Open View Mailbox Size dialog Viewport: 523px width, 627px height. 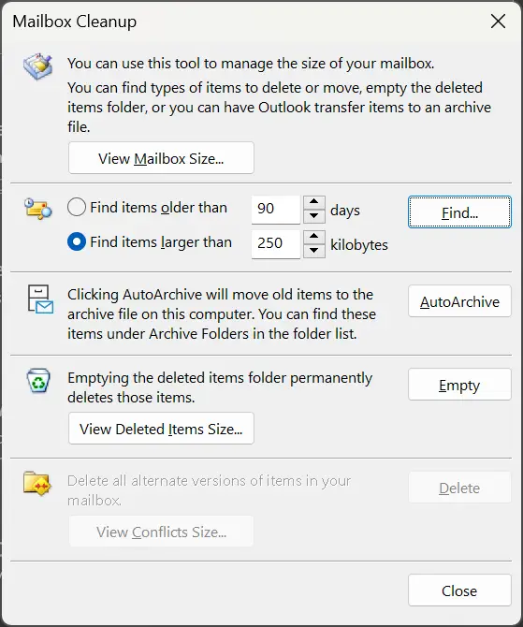click(x=161, y=158)
